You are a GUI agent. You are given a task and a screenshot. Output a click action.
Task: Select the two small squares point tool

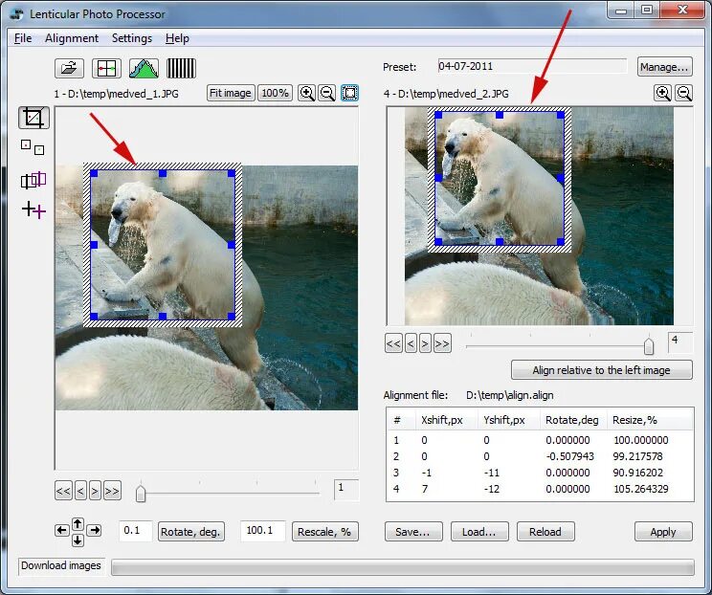point(33,147)
